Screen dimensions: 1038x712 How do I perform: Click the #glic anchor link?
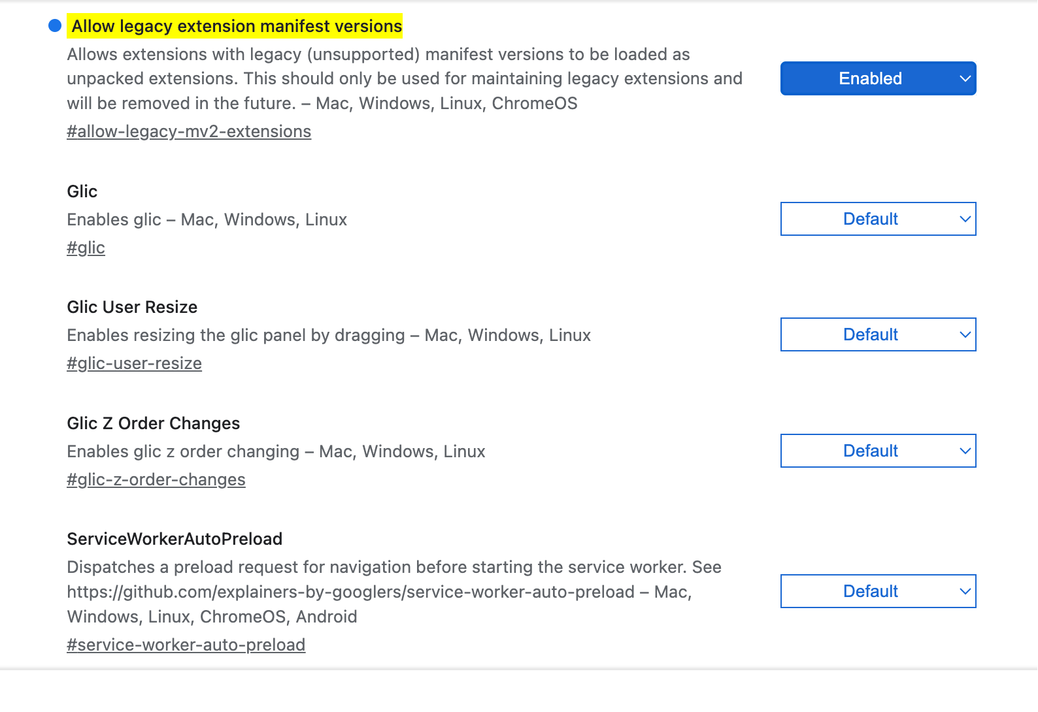tap(86, 248)
